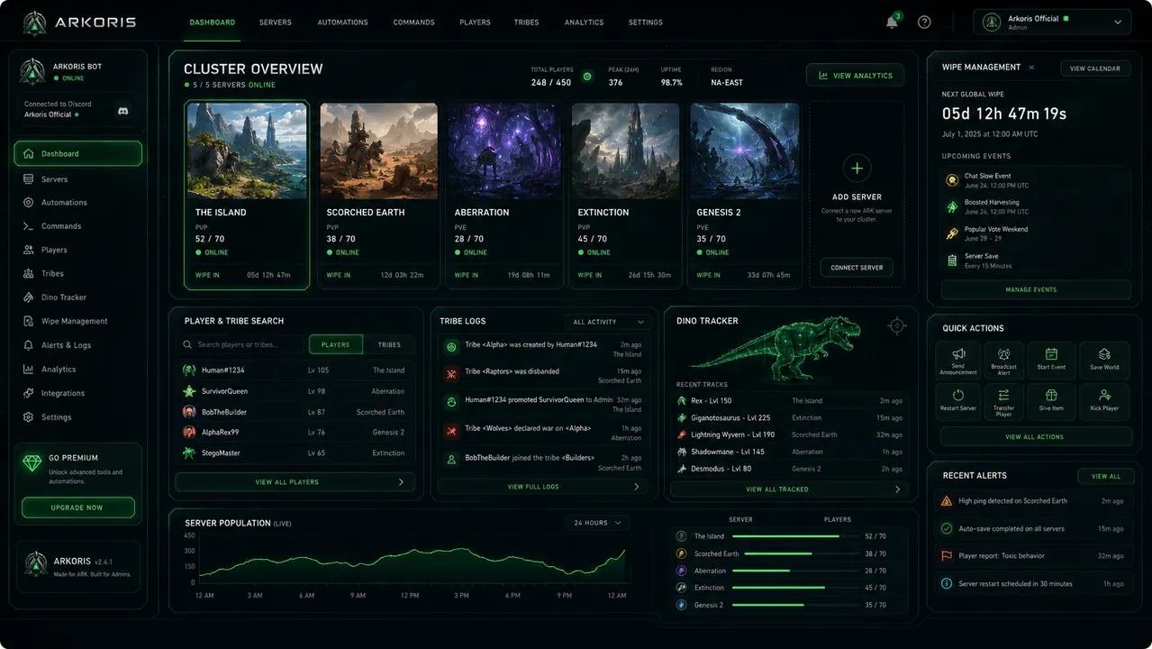The image size is (1152, 649).
Task: Close the Wipe Management panel with X
Action: (1031, 68)
